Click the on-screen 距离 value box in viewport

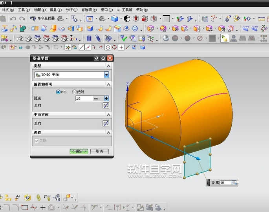pos(225,183)
